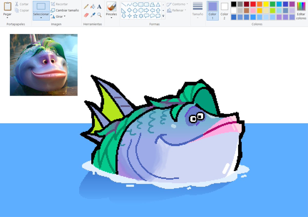The image size is (308, 217).
Task: Pick the brown color swatch
Action: [247, 11]
